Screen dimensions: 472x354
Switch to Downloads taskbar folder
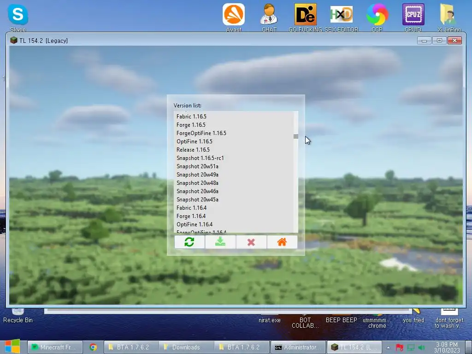pyautogui.click(x=186, y=347)
